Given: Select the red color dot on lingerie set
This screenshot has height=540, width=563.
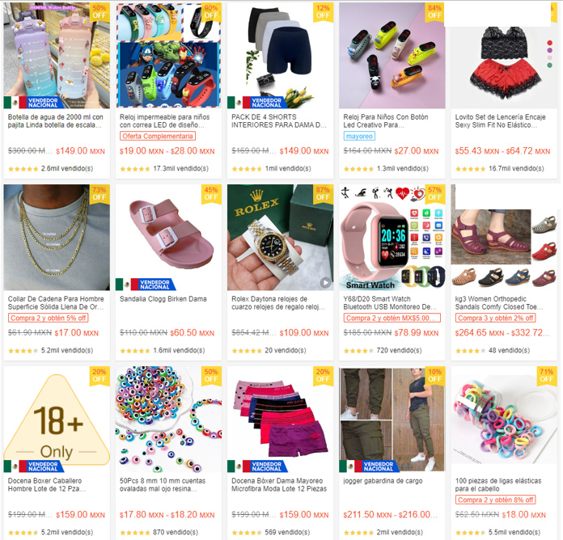Looking at the screenshot, I should (549, 43).
